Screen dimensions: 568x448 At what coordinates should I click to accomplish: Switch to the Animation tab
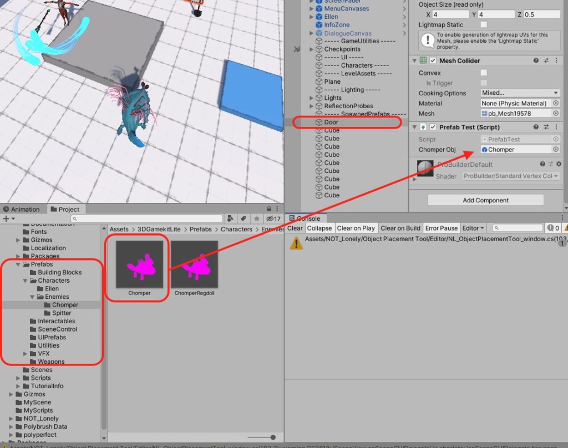pyautogui.click(x=21, y=209)
